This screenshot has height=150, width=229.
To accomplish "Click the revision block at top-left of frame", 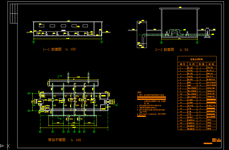I will [13, 13].
